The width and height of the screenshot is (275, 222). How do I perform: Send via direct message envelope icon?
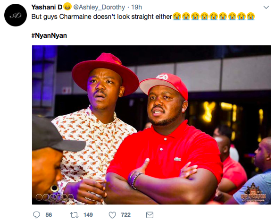coord(150,215)
